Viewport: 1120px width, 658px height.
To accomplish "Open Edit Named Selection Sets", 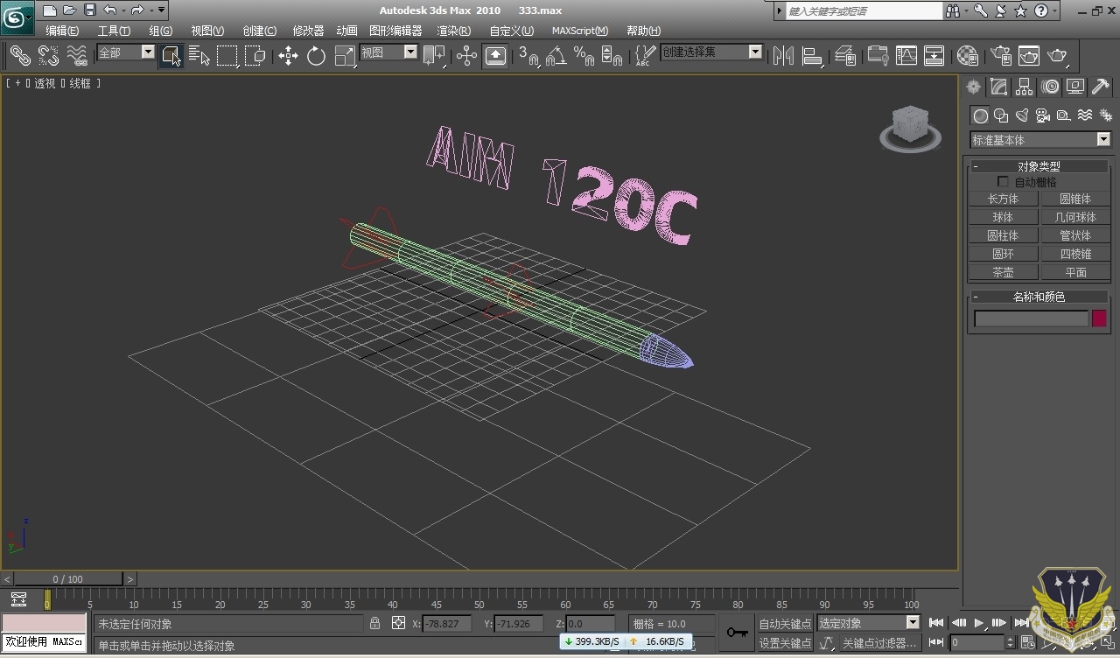I will click(645, 55).
